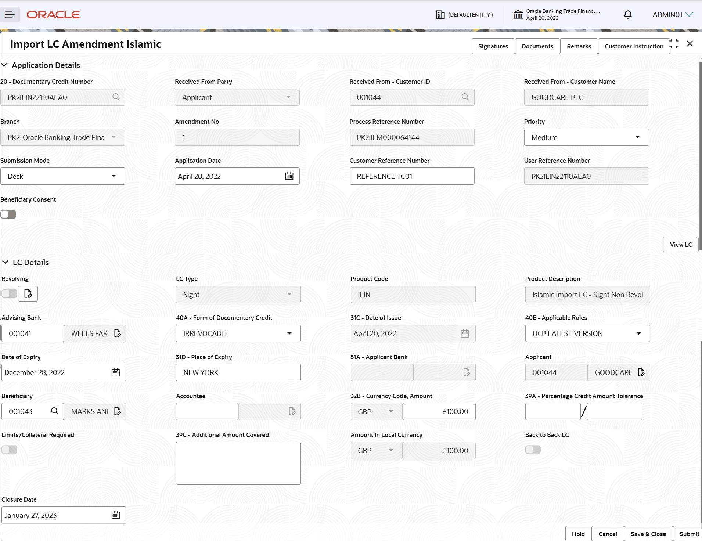Open the Customer Instruction tab
Screen dimensions: 702x541
[634, 46]
